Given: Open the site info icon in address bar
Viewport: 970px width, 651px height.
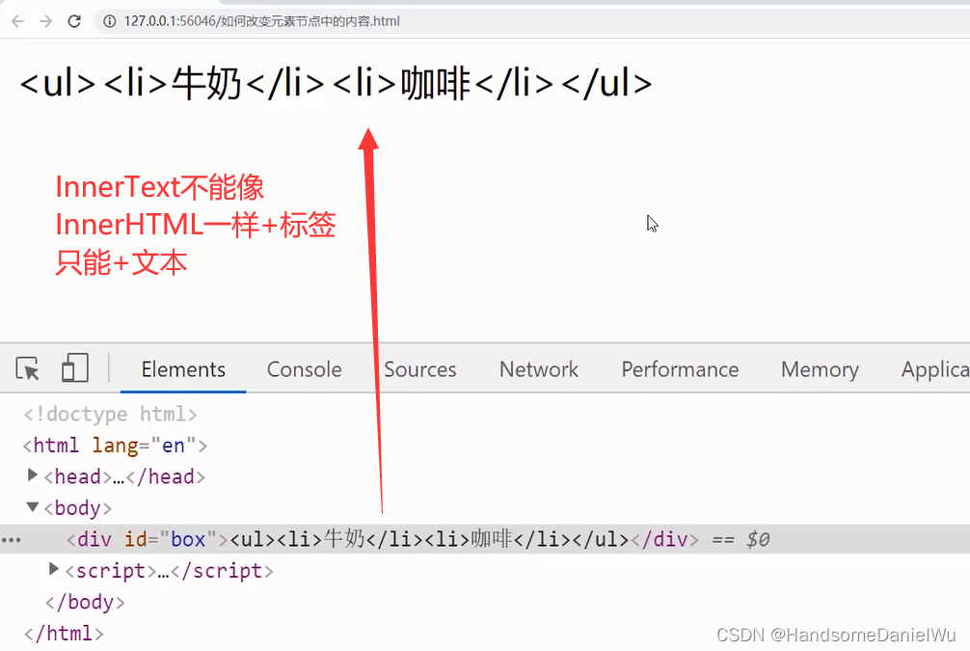Looking at the screenshot, I should (x=111, y=19).
